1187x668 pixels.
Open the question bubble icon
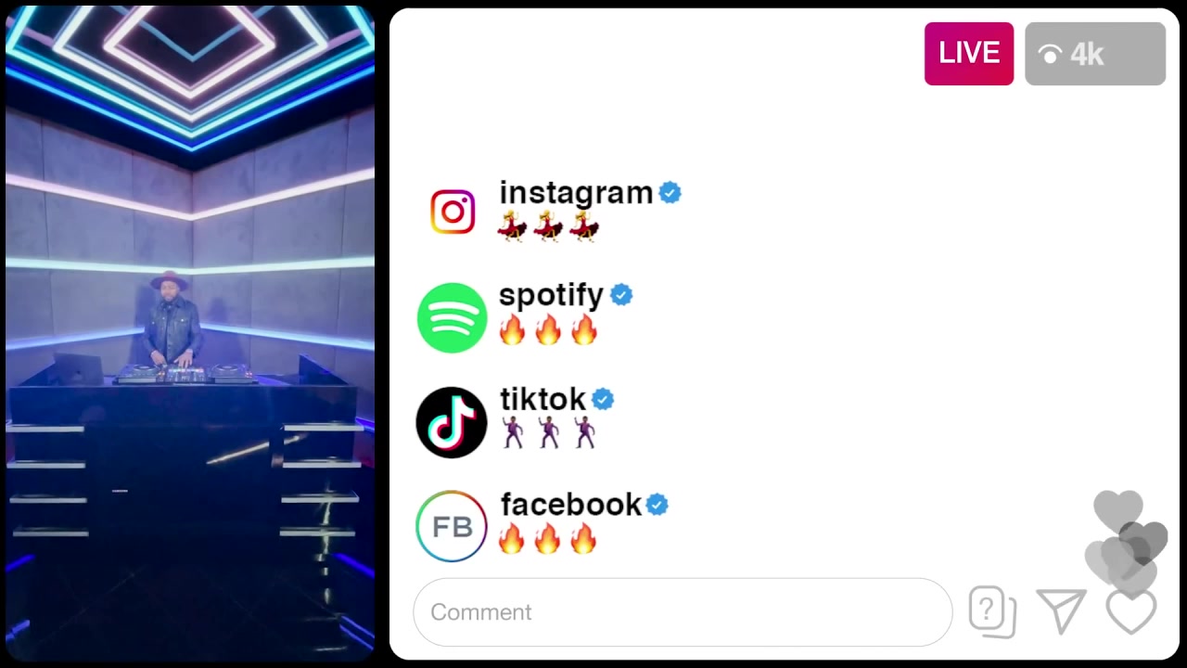point(992,612)
